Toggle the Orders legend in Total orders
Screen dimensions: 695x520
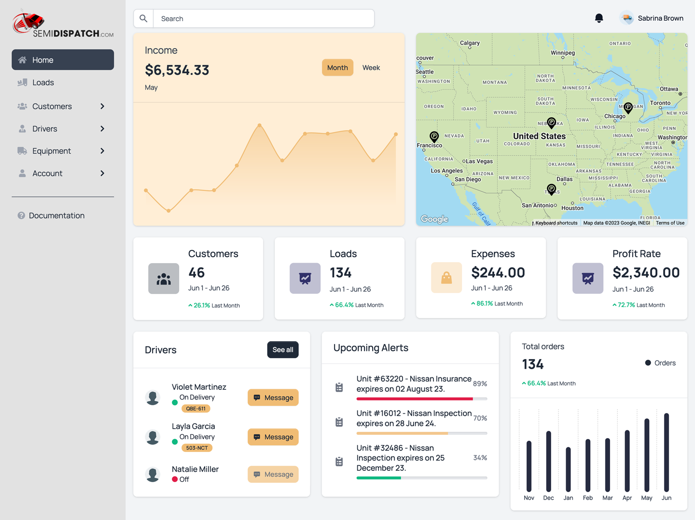coord(660,363)
